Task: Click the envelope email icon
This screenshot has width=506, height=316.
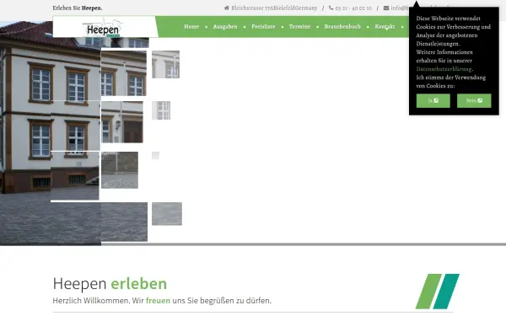Action: click(386, 8)
